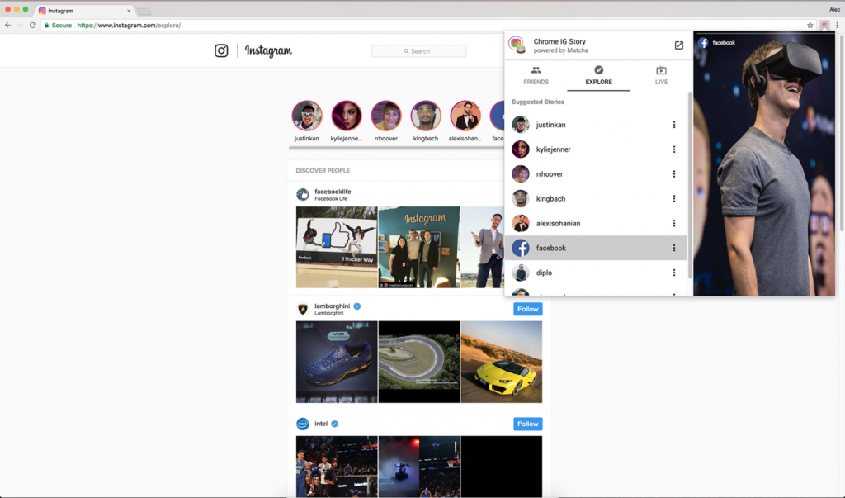
Task: View kingbach's story circle on Instagram
Action: click(426, 116)
